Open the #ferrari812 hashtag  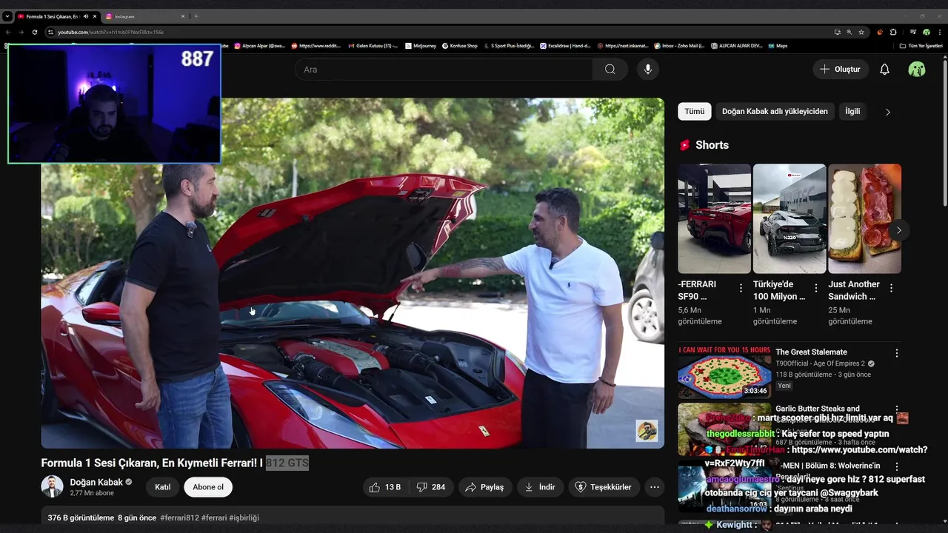pyautogui.click(x=179, y=518)
